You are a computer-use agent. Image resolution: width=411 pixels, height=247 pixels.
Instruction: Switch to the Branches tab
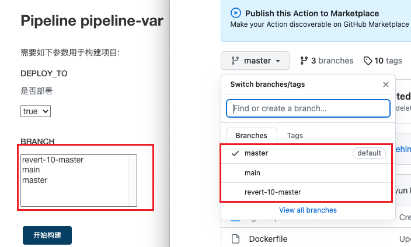[x=252, y=136]
